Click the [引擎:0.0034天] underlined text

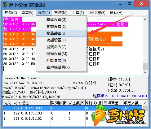tap(122, 90)
